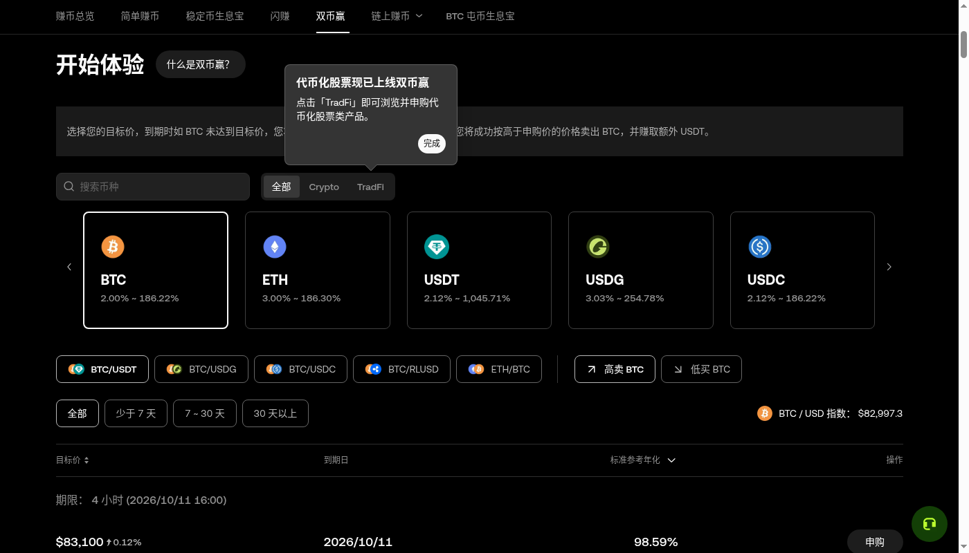Filter terms by 7 ~ 30 天
The image size is (969, 553).
[205, 413]
